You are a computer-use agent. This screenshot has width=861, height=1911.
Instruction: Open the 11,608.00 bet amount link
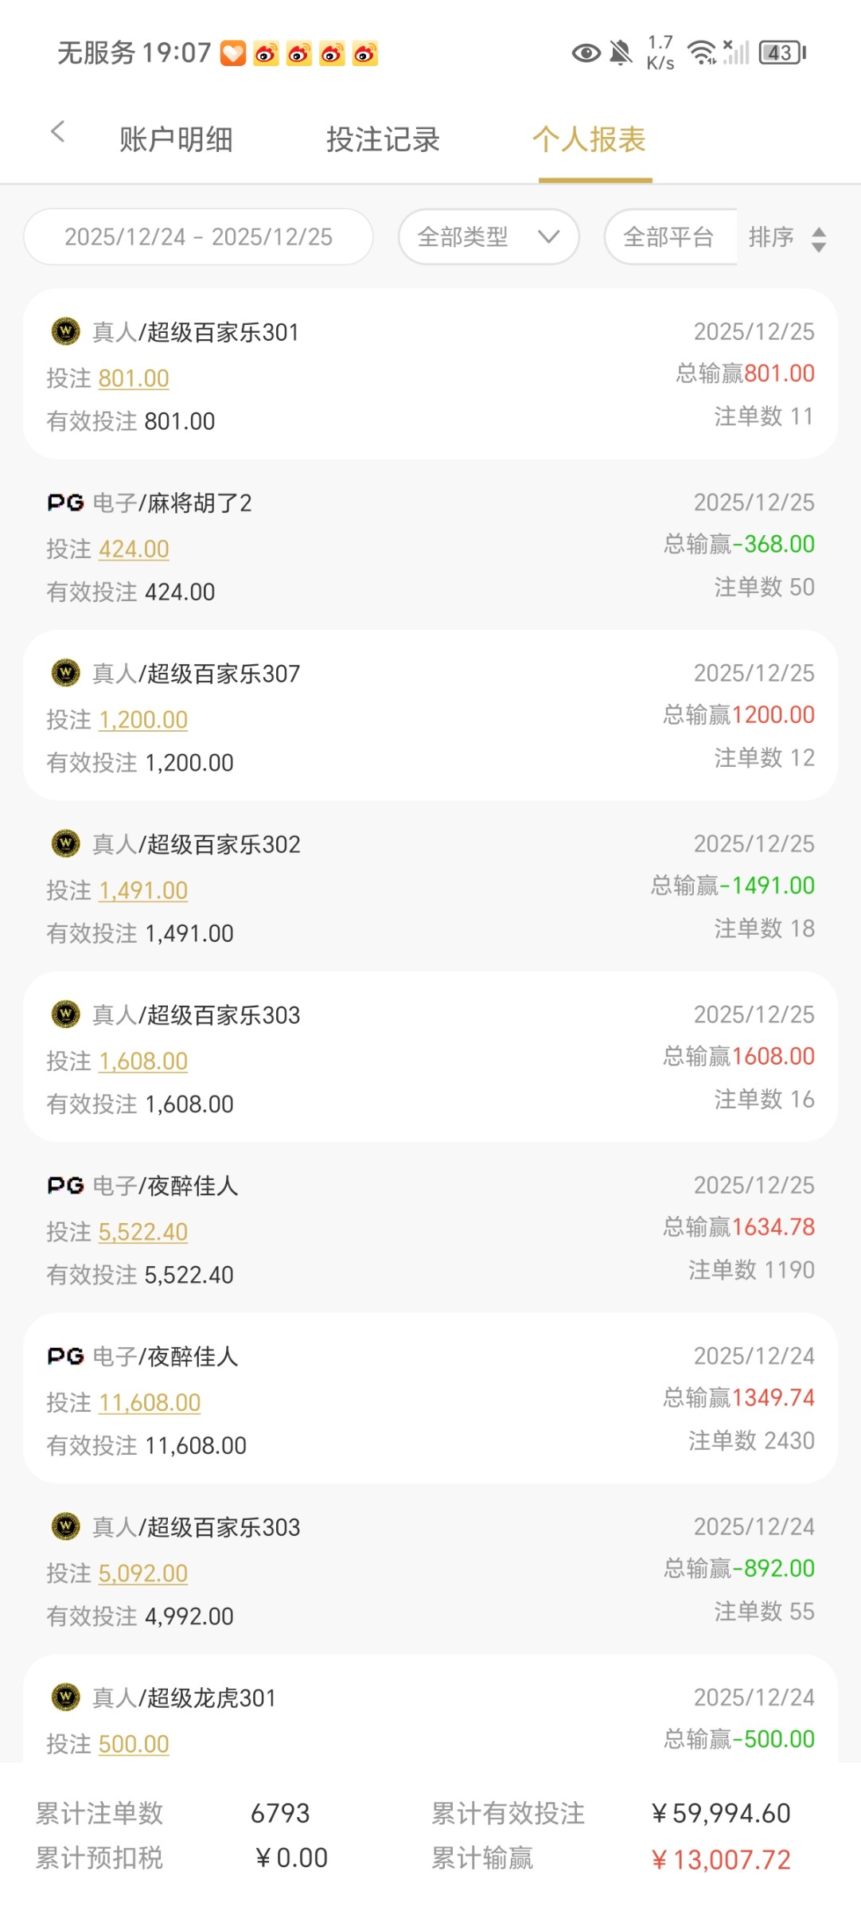[x=150, y=1402]
